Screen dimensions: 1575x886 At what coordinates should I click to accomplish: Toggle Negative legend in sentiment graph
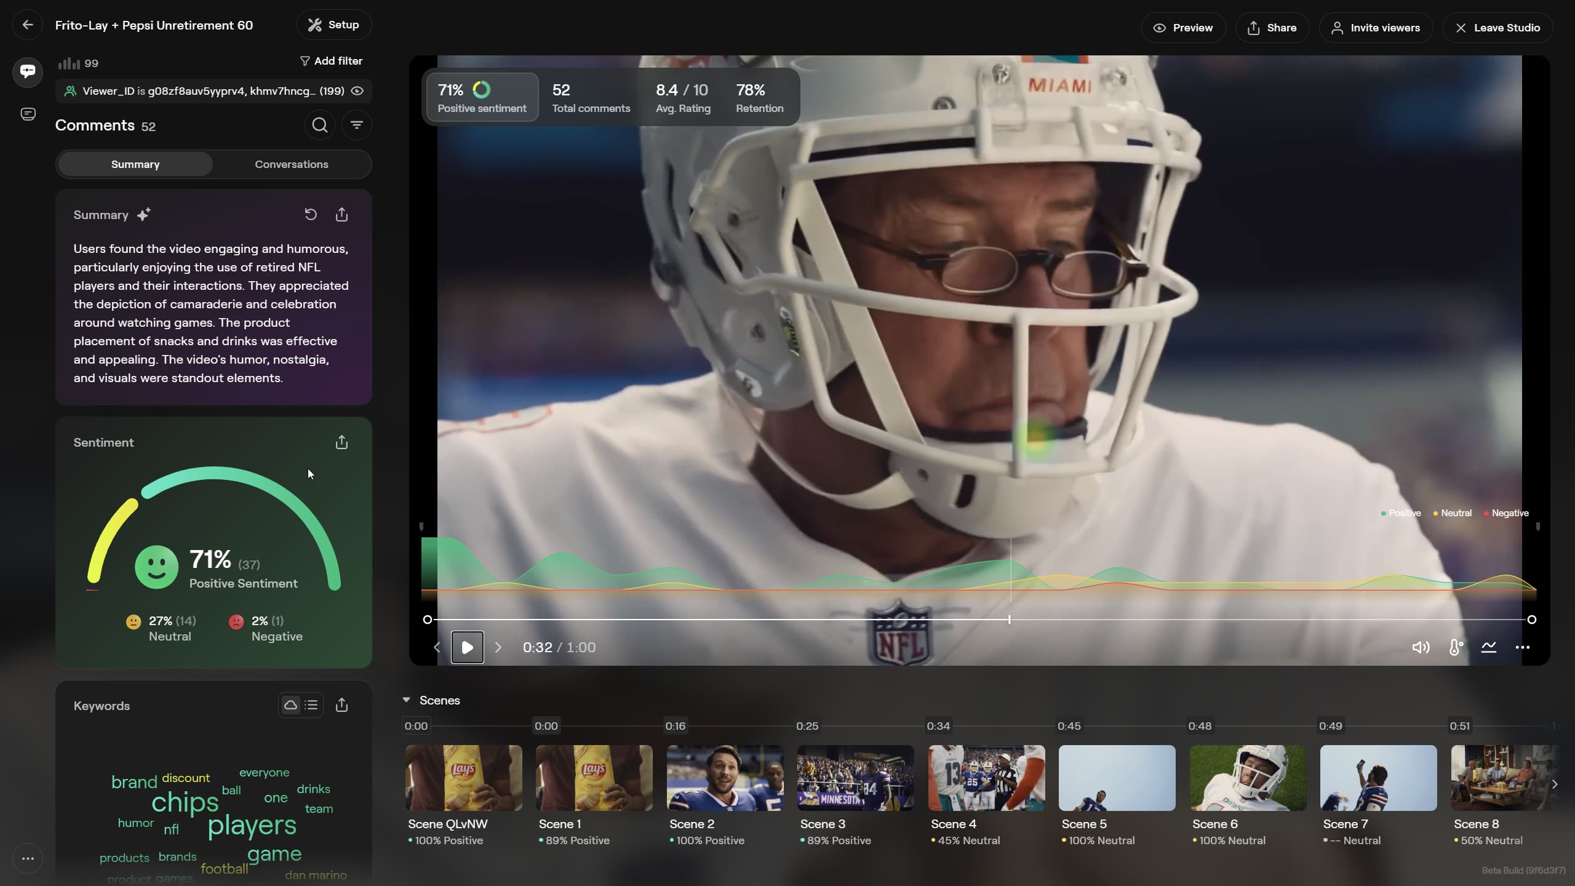(x=1506, y=513)
